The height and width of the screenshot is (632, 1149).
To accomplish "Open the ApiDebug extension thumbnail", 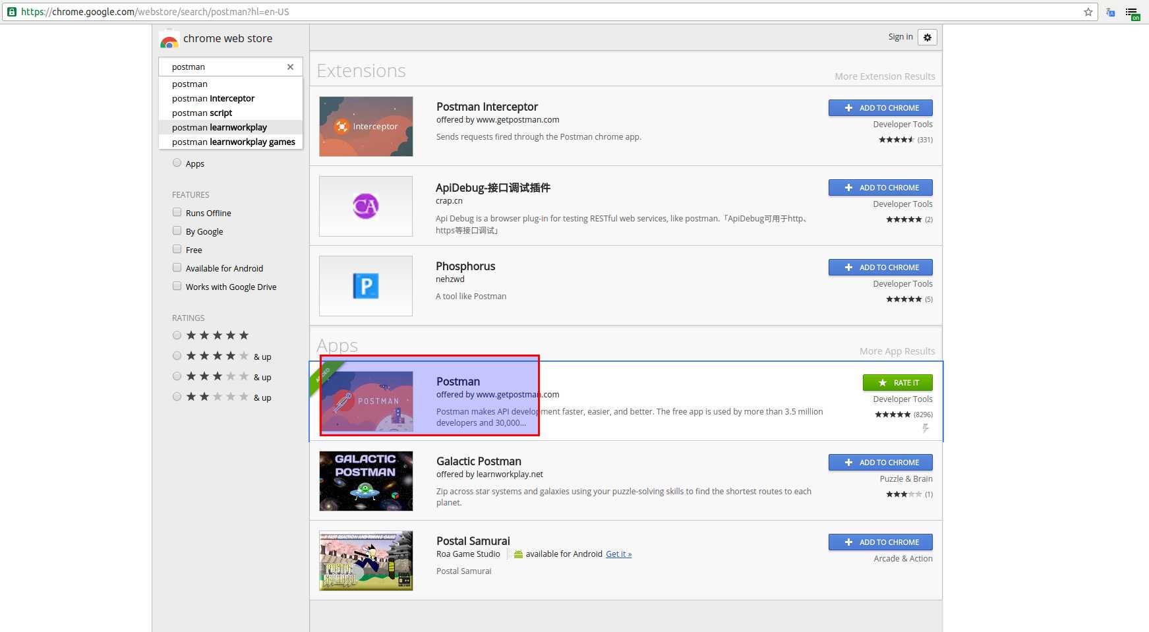I will coord(366,206).
